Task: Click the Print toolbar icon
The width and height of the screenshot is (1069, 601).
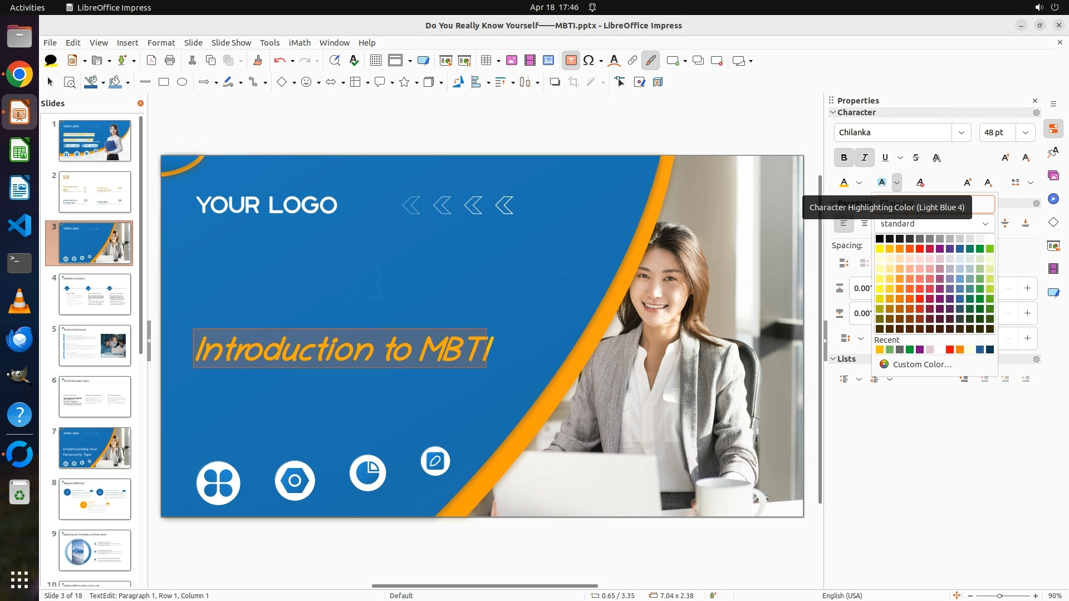Action: tap(170, 61)
